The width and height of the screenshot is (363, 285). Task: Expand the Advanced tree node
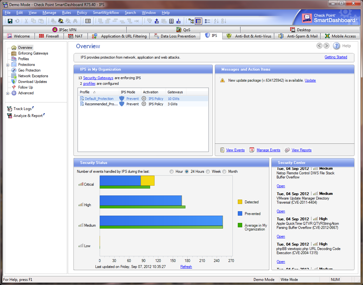click(x=8, y=93)
